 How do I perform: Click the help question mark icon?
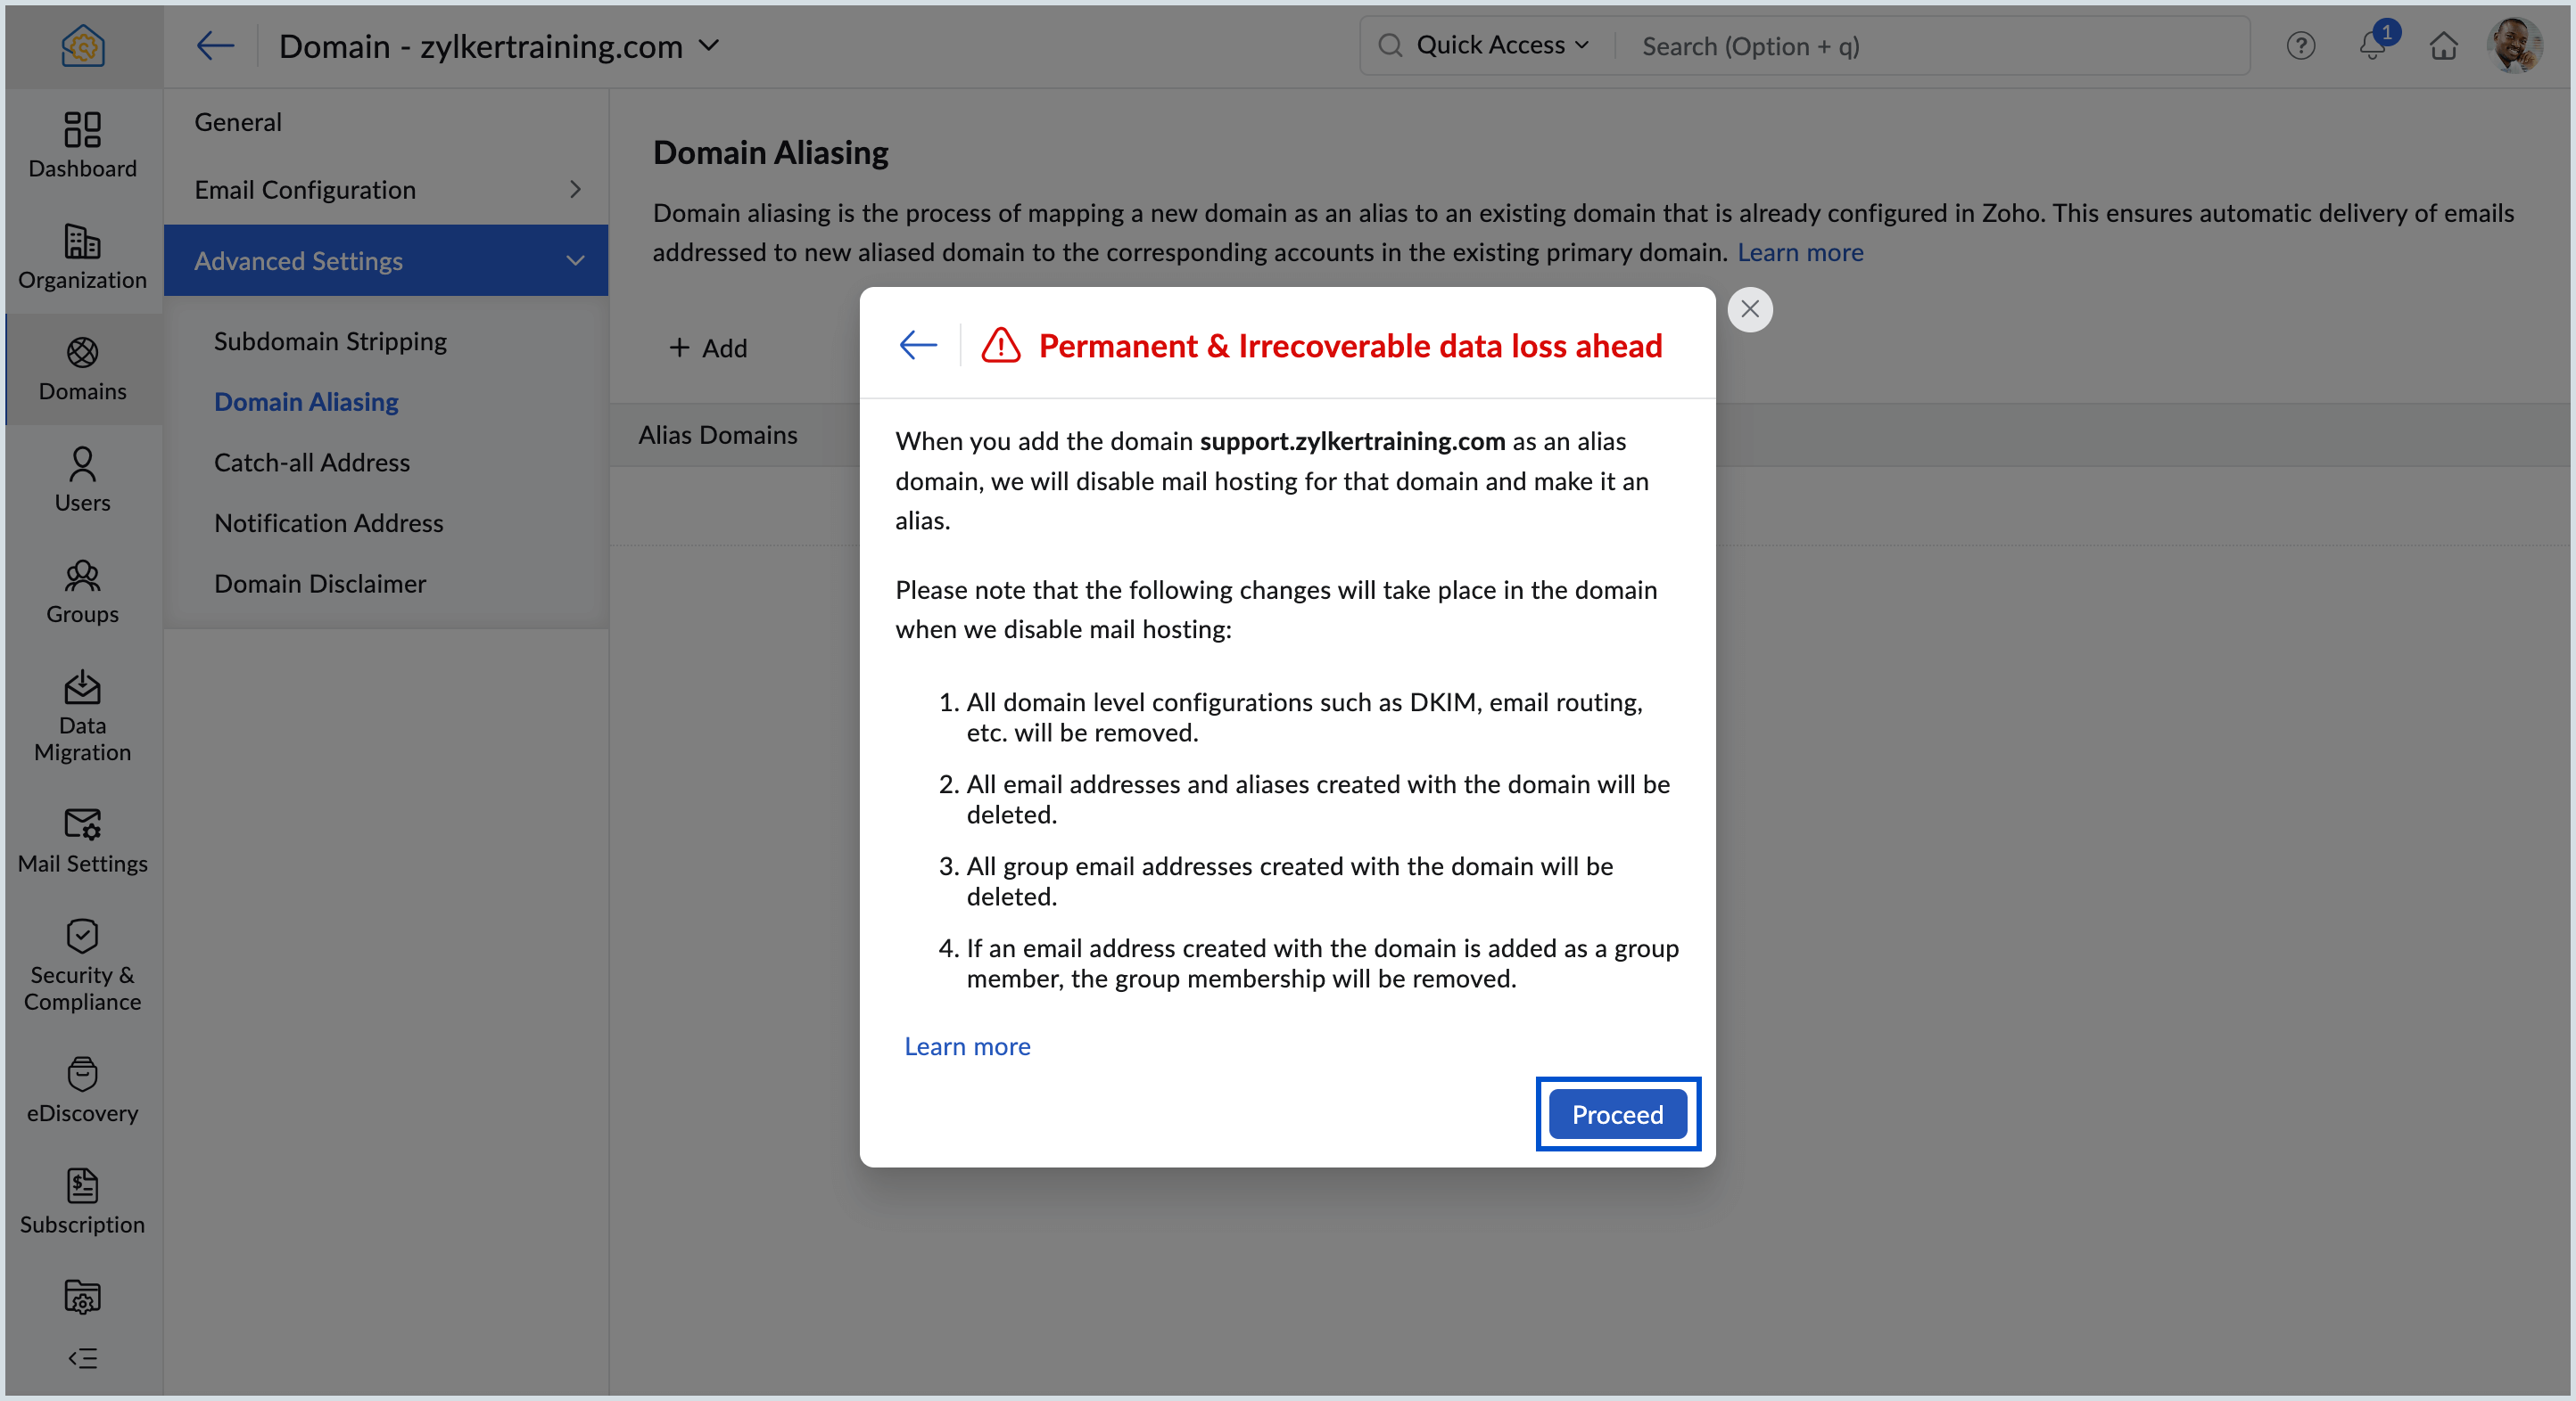2300,46
